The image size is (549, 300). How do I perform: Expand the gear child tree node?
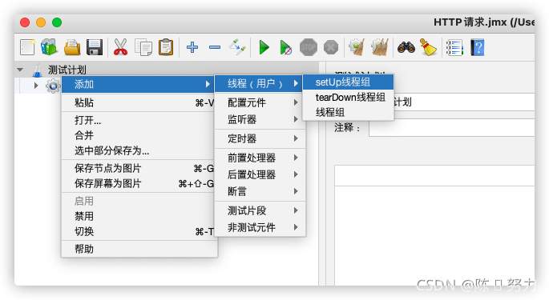coord(36,86)
